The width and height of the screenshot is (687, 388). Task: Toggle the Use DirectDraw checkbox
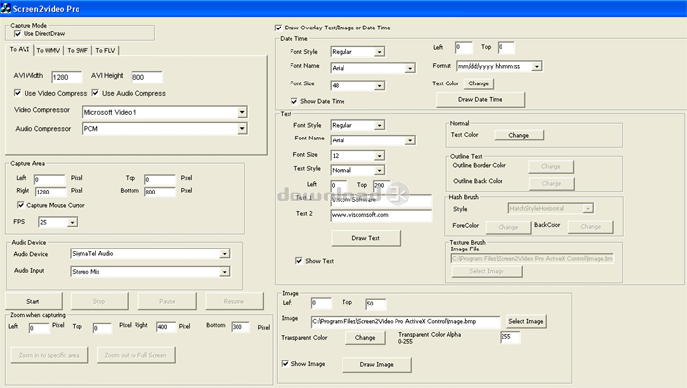tap(17, 33)
